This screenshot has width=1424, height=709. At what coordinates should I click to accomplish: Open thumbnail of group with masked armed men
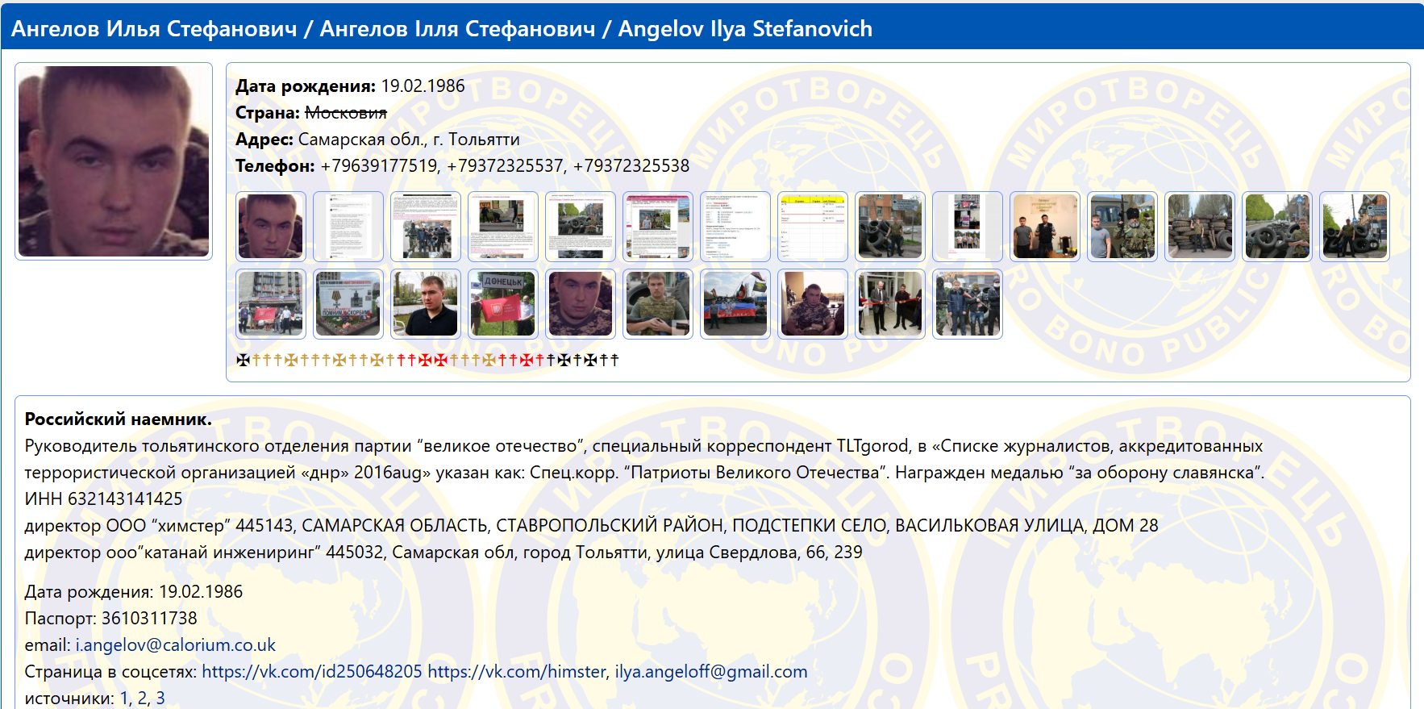(x=968, y=304)
